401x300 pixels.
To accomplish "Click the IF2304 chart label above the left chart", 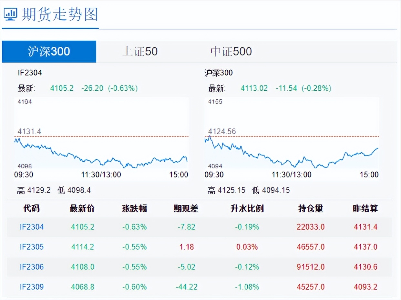I will [30, 73].
